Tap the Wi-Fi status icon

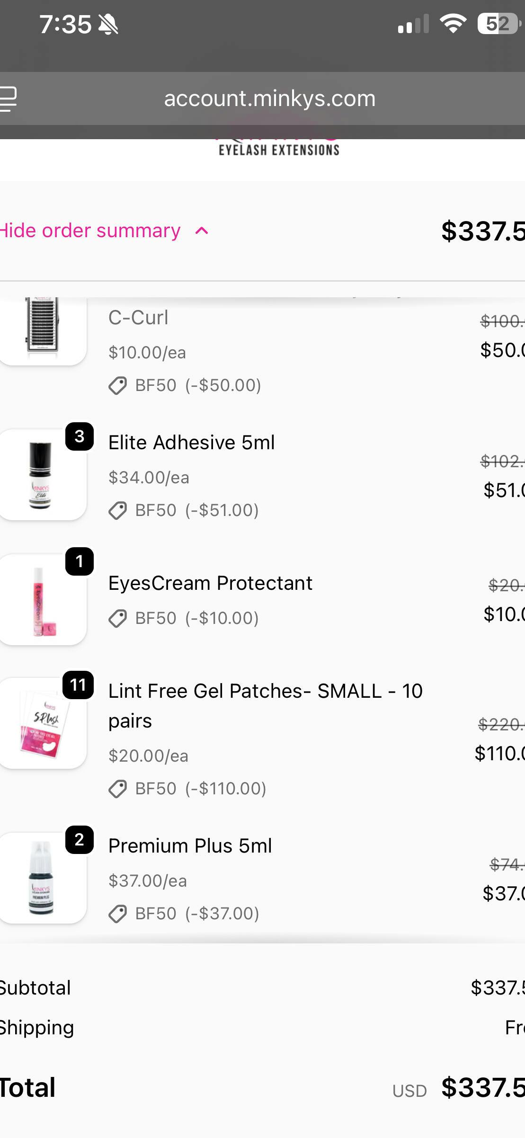[453, 23]
